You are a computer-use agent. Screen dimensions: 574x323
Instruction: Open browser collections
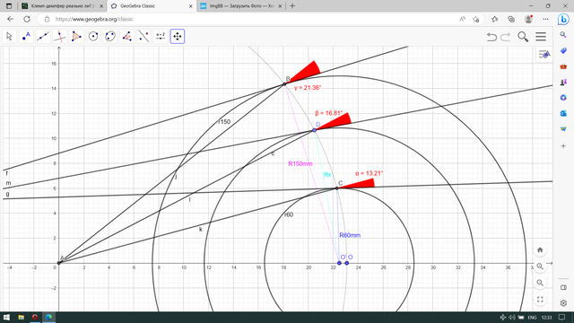pyautogui.click(x=511, y=19)
